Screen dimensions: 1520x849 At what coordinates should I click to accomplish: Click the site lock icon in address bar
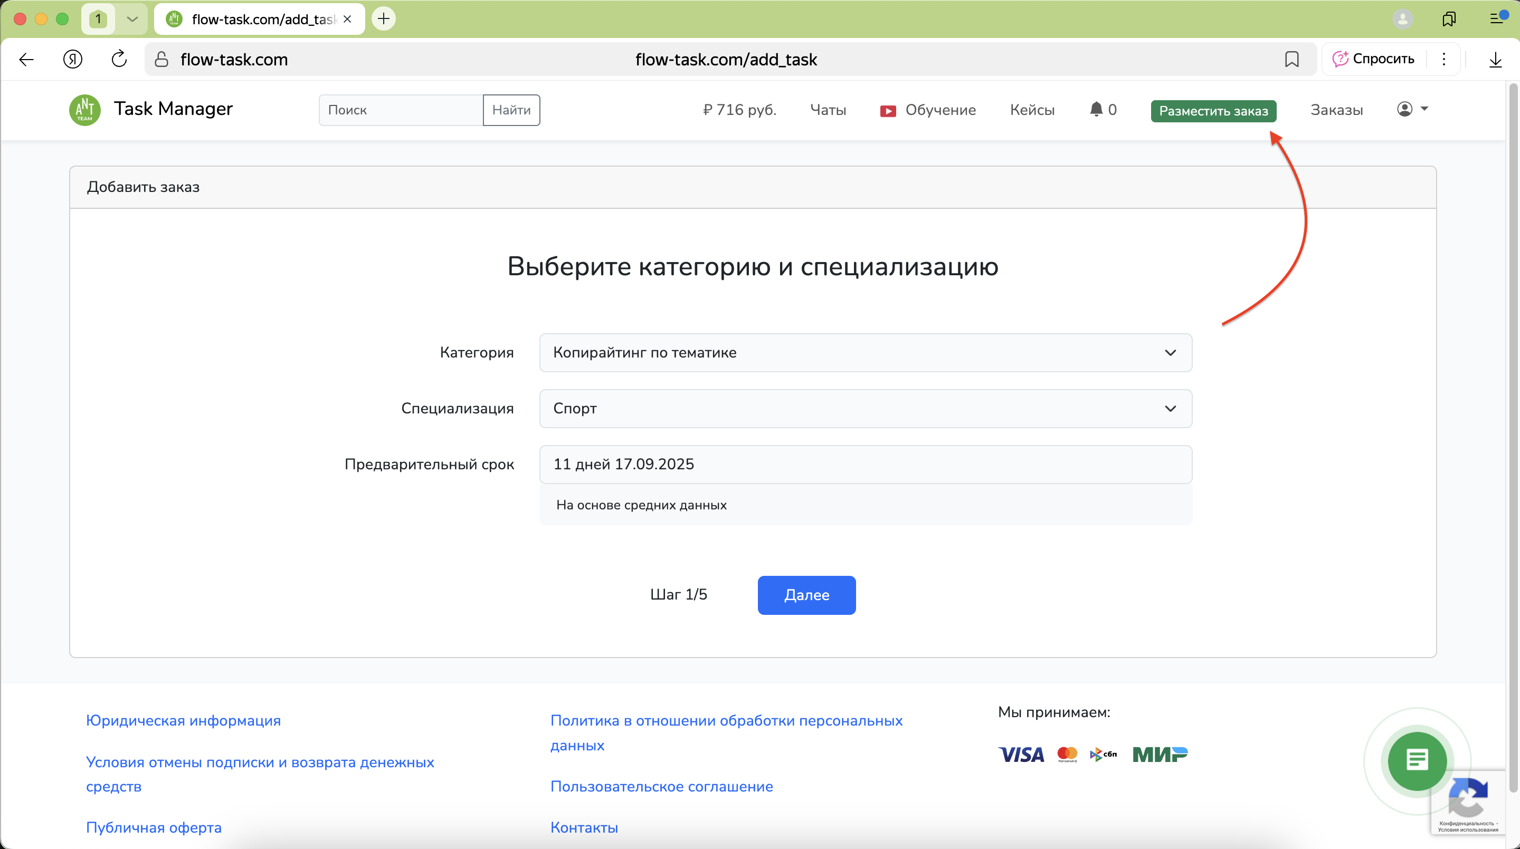click(x=160, y=59)
